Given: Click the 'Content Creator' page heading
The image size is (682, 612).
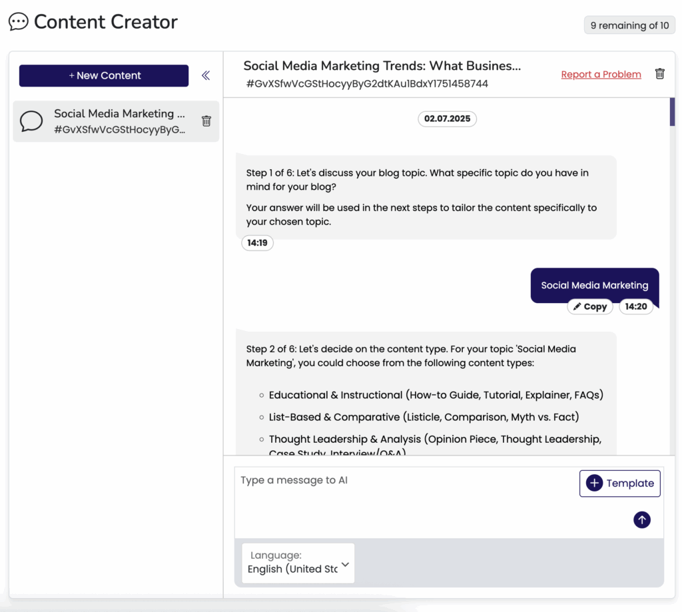Looking at the screenshot, I should pos(106,22).
